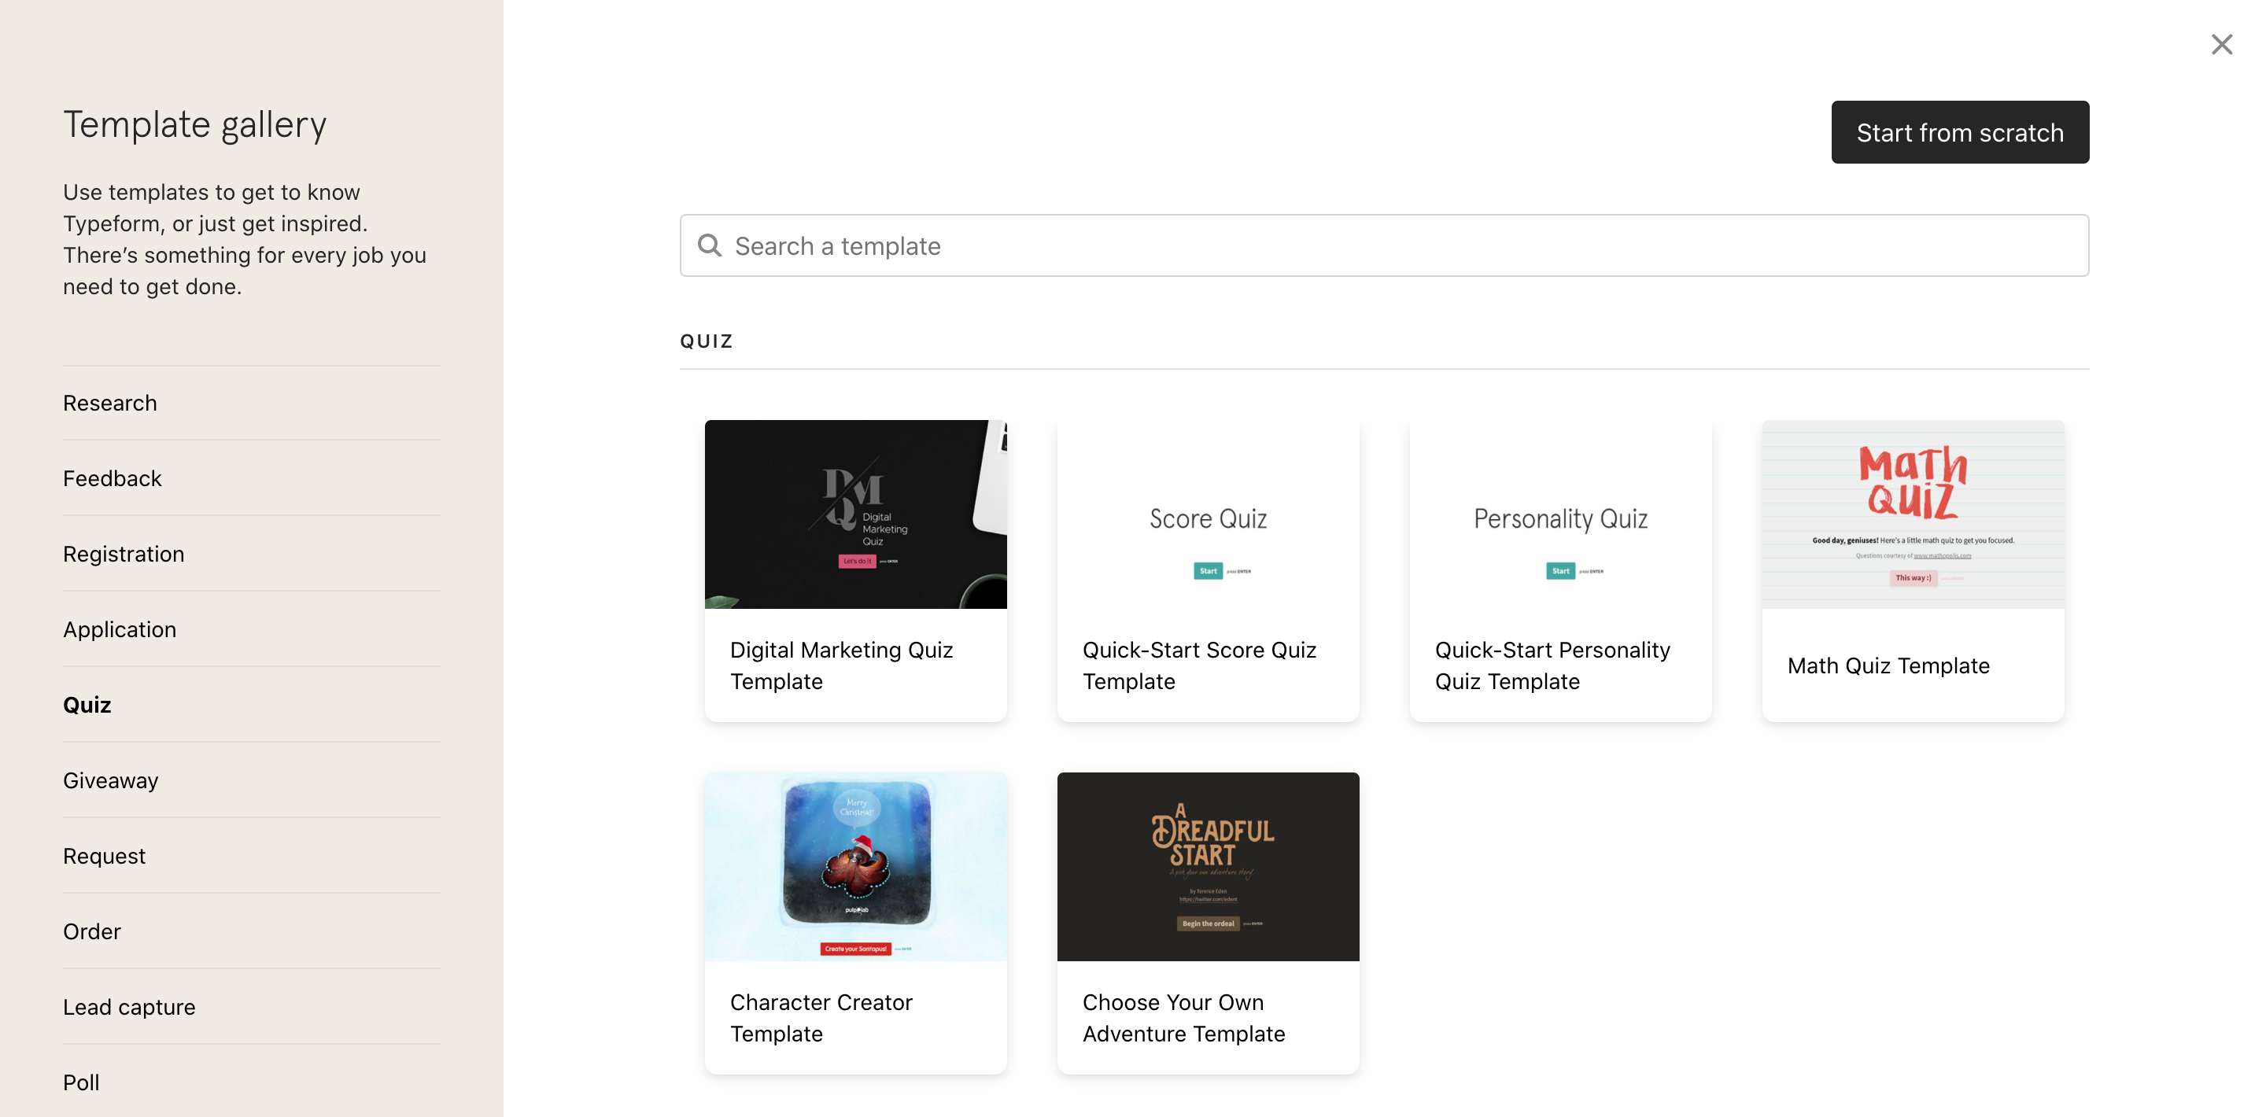Click the Math Quiz Template title

1888,665
